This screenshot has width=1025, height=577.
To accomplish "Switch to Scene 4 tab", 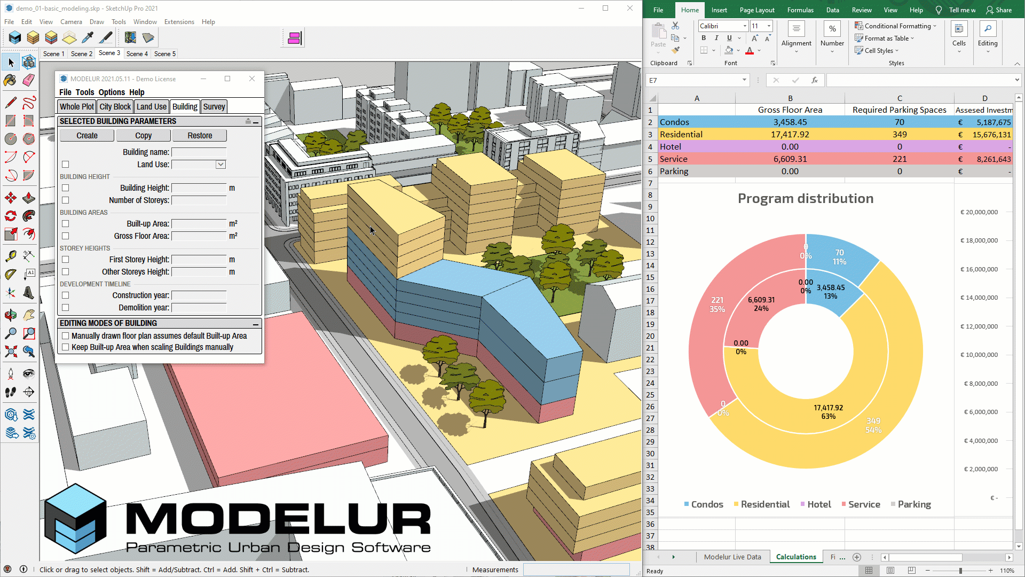I will coord(137,53).
